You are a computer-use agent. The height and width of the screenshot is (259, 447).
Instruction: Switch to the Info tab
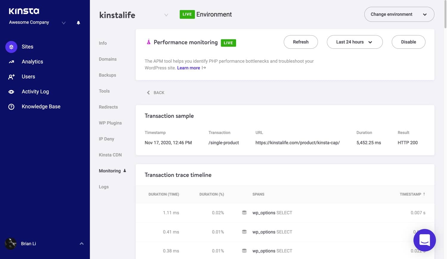click(x=103, y=43)
